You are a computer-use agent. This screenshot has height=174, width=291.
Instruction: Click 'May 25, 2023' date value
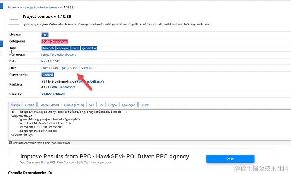coord(51,61)
